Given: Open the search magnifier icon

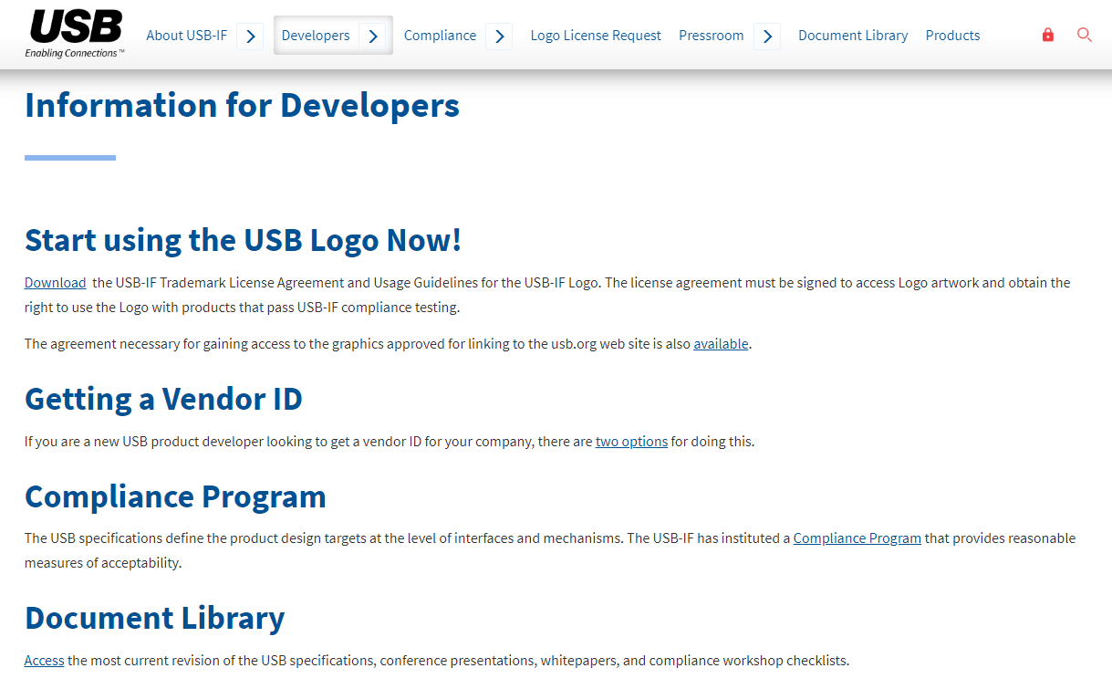Looking at the screenshot, I should [x=1084, y=35].
